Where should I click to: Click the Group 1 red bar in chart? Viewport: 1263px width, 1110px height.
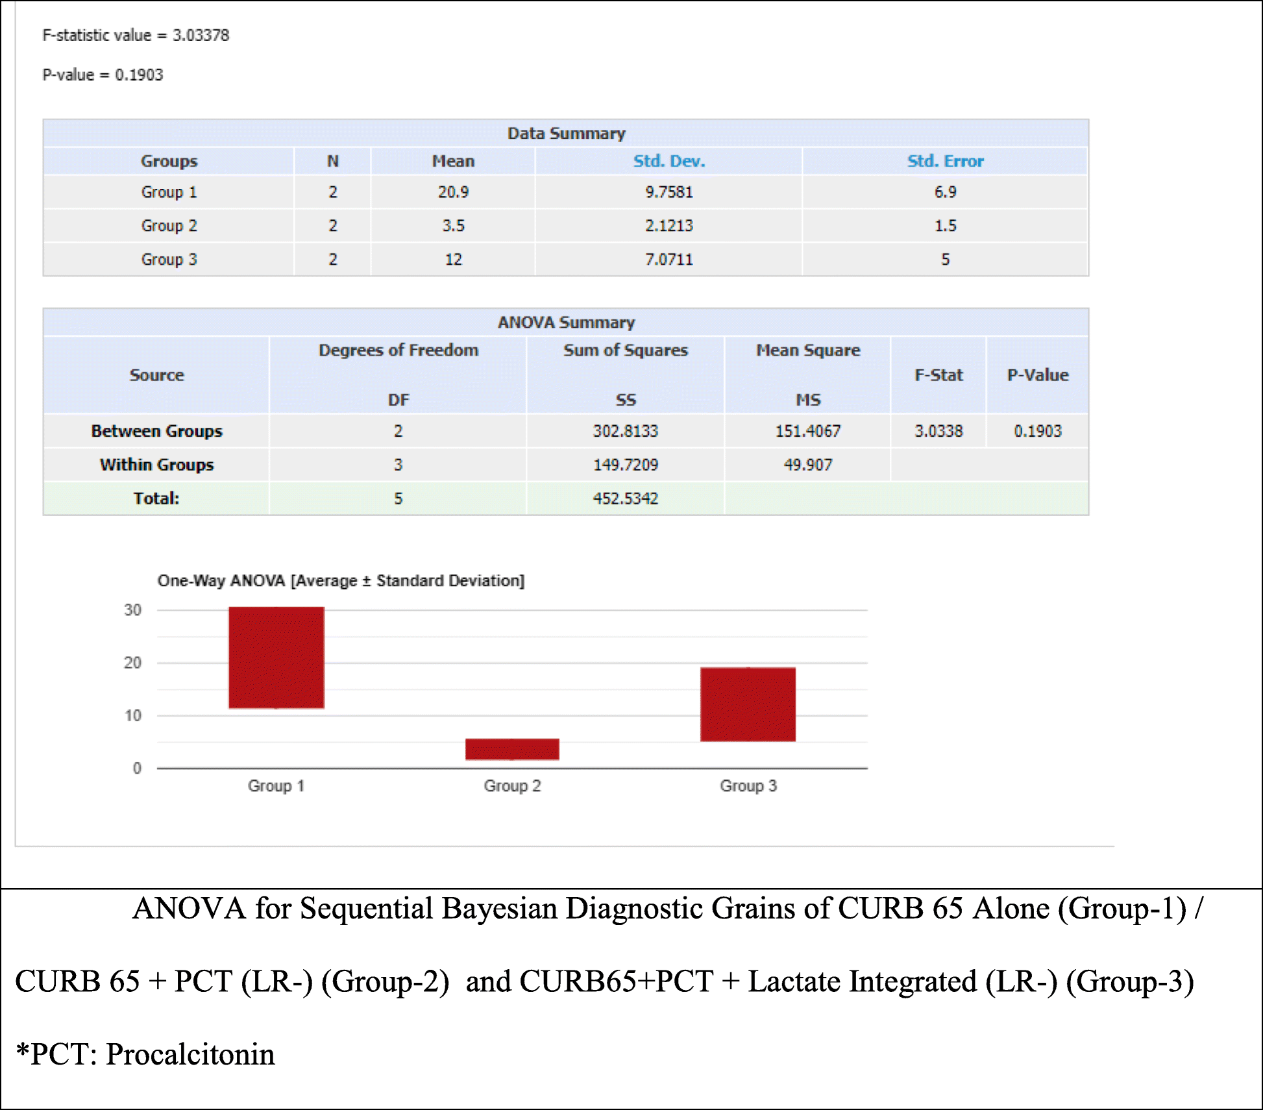(x=276, y=658)
